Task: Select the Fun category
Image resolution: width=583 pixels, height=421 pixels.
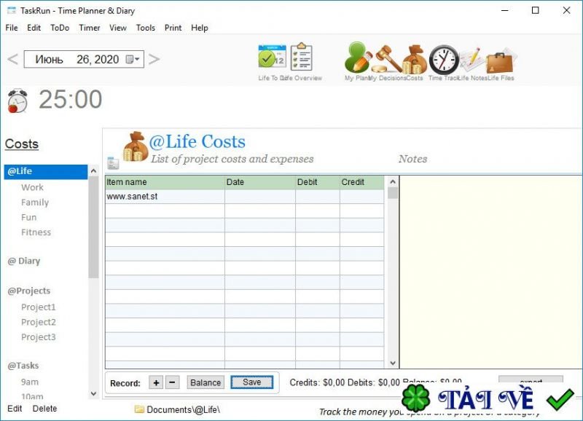Action: coord(28,217)
